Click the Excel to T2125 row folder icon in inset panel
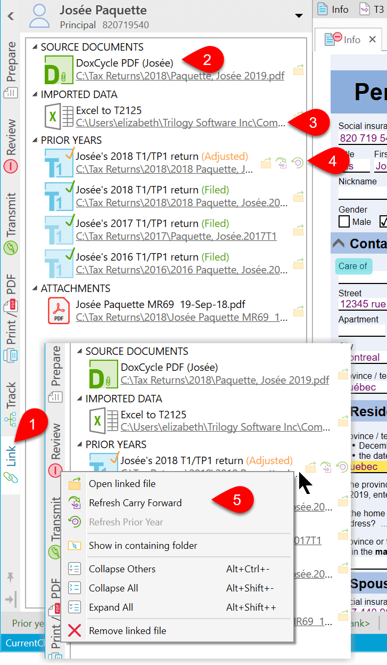387x665 pixels. (x=343, y=421)
